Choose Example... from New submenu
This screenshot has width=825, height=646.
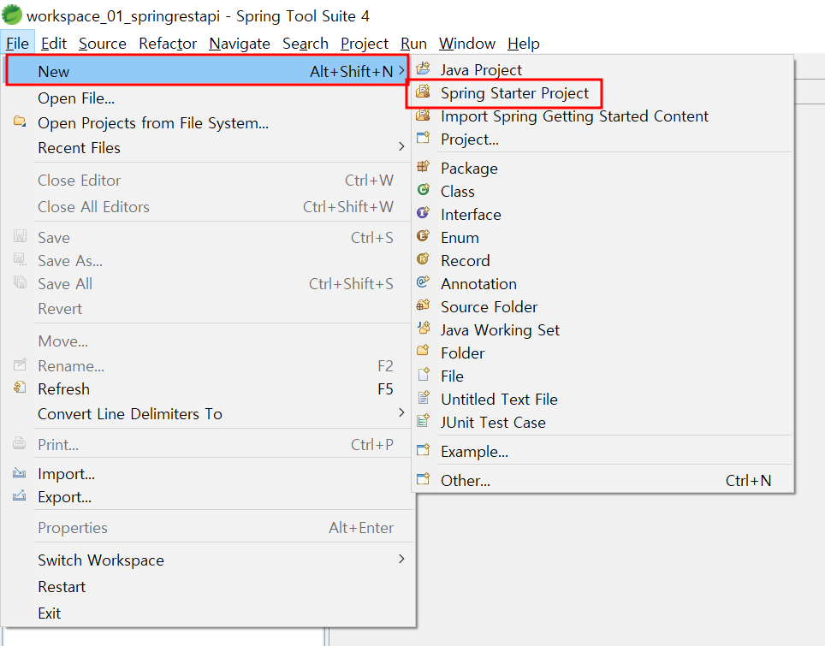[603, 452]
